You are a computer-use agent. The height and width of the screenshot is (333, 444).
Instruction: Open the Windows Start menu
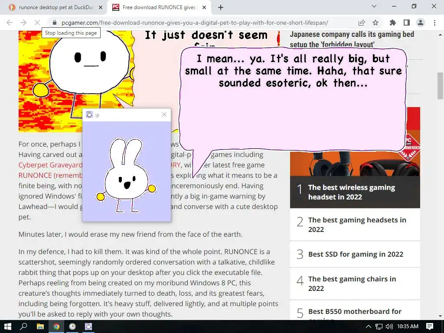coord(8,326)
